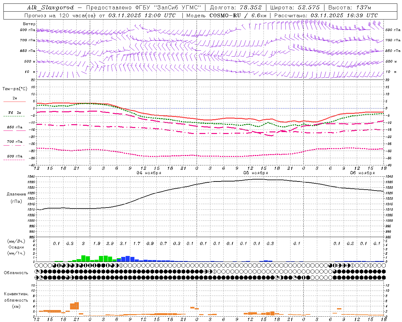The height and width of the screenshot is (322, 402).
Task: Click the calculation time 03.11.2025 16:39 UTC
Action: pos(344,15)
